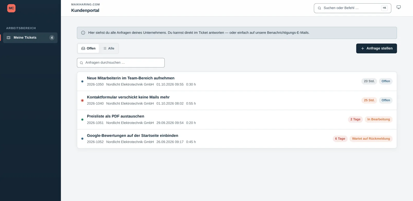This screenshot has width=413, height=201.
Task: Focus the Suchen oder Befehl field
Action: coord(353,8)
